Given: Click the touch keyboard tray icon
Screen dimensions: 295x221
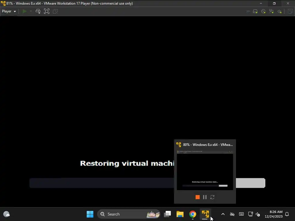Looking at the screenshot, I should pyautogui.click(x=241, y=214).
